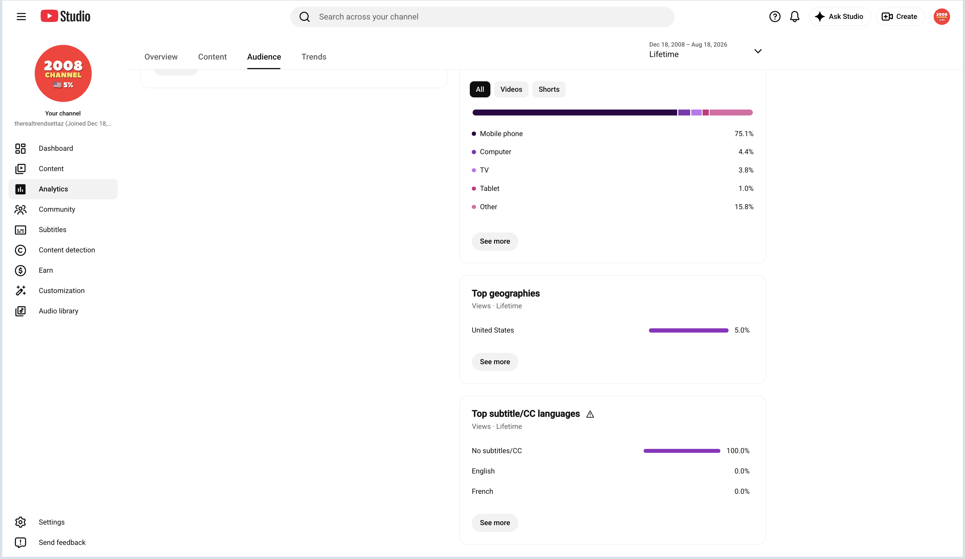Expand See more under Top geographies

[x=495, y=362]
